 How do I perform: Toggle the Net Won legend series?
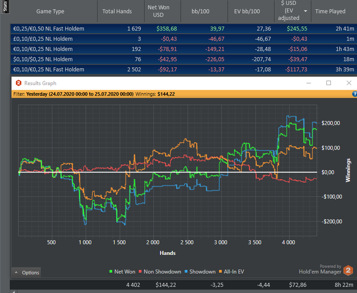(x=122, y=272)
